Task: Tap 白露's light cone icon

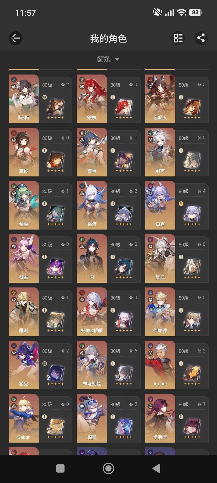Action: [192, 213]
